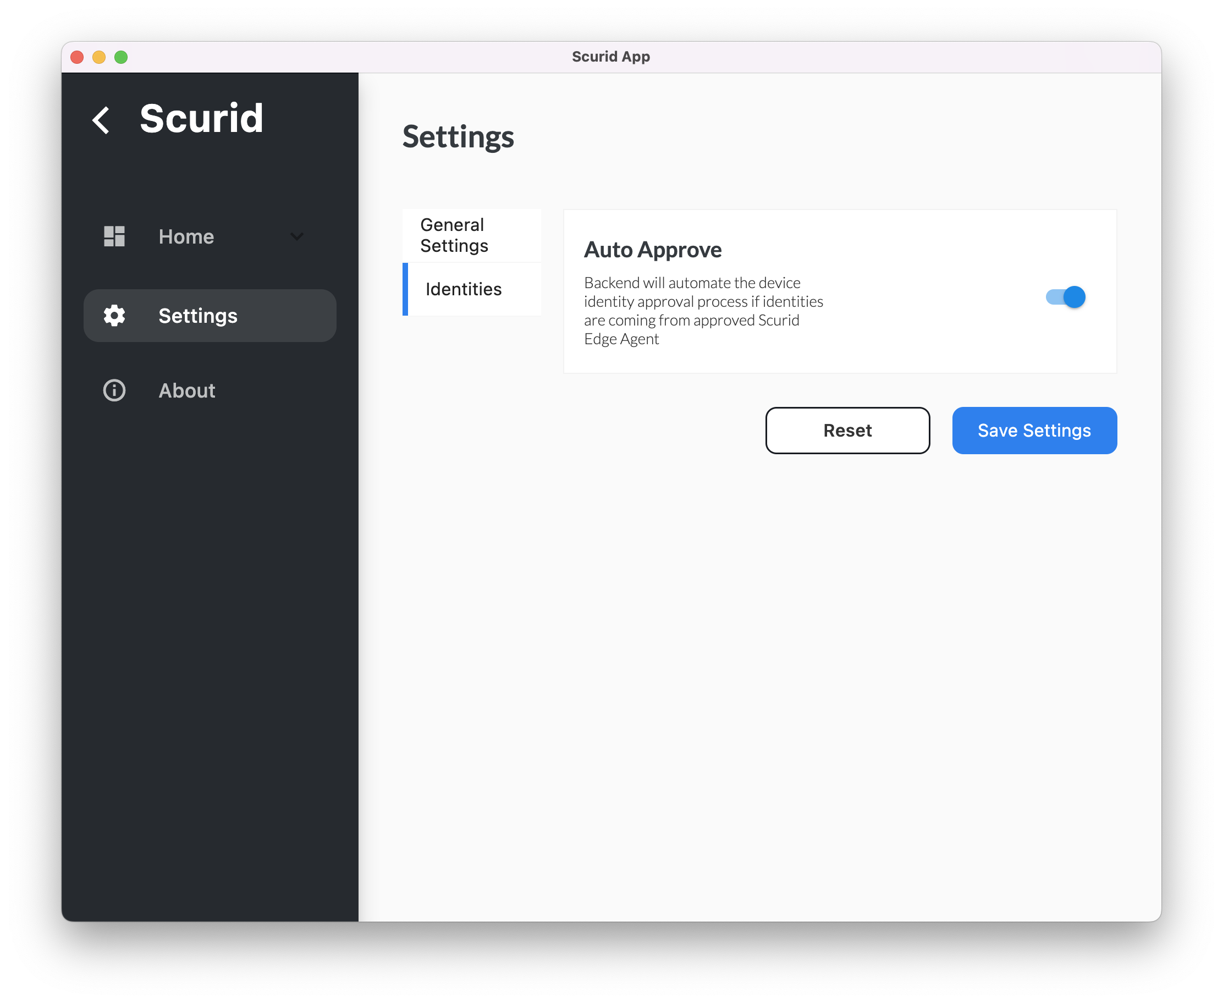The image size is (1223, 1003).
Task: Click the Auto Approve description text
Action: 702,311
